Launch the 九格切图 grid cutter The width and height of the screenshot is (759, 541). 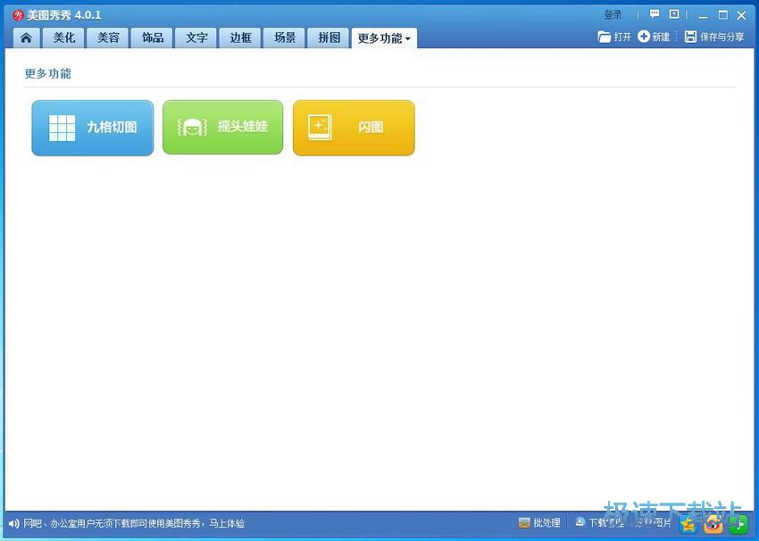pyautogui.click(x=93, y=128)
